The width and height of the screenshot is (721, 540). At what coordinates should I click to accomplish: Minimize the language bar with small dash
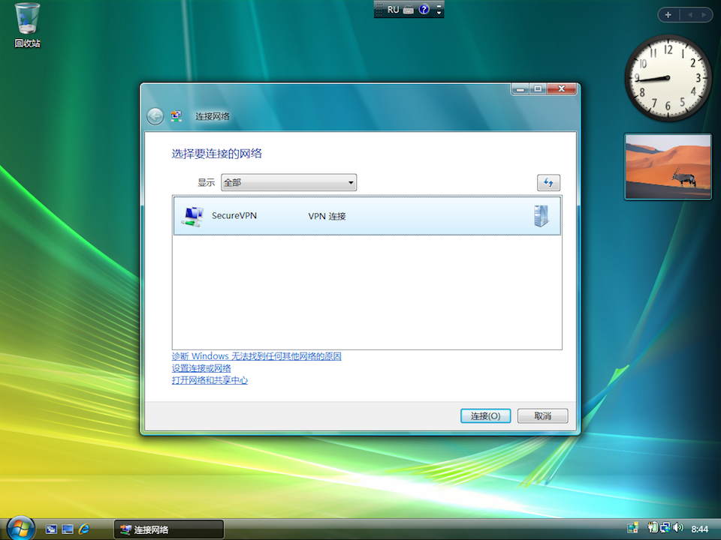click(x=439, y=5)
